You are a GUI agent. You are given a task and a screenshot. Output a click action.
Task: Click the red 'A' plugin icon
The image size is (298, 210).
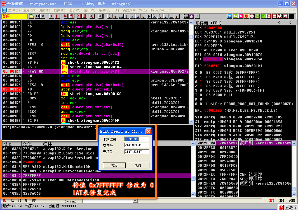coord(241,16)
